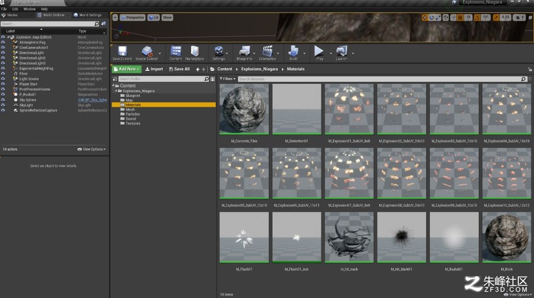Select the scale gizmo mode in viewport

coord(438,17)
